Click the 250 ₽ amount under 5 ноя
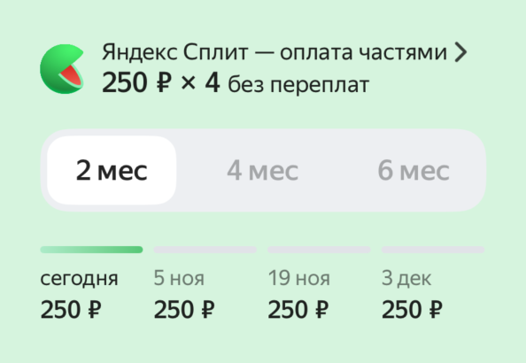The image size is (526, 363). click(184, 309)
